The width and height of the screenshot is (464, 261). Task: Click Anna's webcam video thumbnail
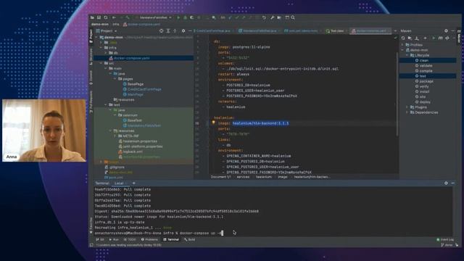pyautogui.click(x=44, y=130)
